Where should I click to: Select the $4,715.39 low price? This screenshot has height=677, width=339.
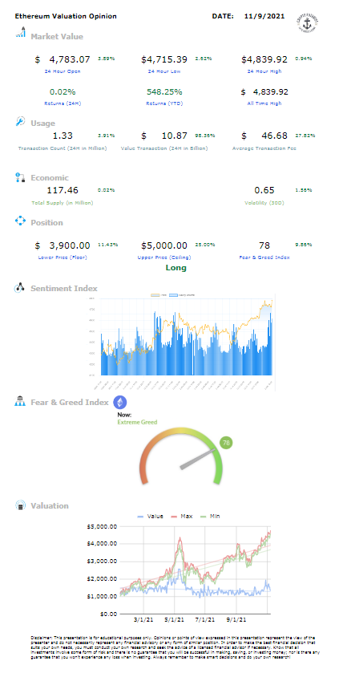click(164, 59)
